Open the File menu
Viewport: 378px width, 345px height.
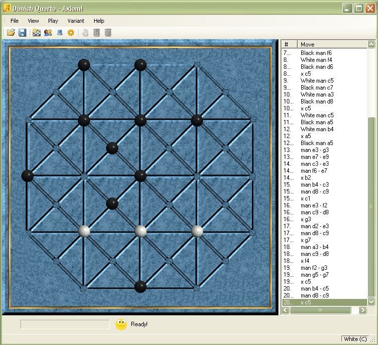point(14,21)
